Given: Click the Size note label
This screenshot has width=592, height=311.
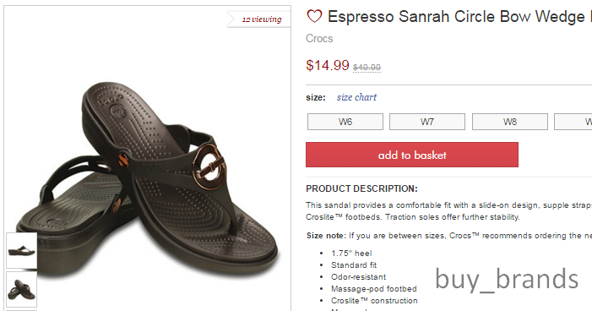Looking at the screenshot, I should [326, 236].
